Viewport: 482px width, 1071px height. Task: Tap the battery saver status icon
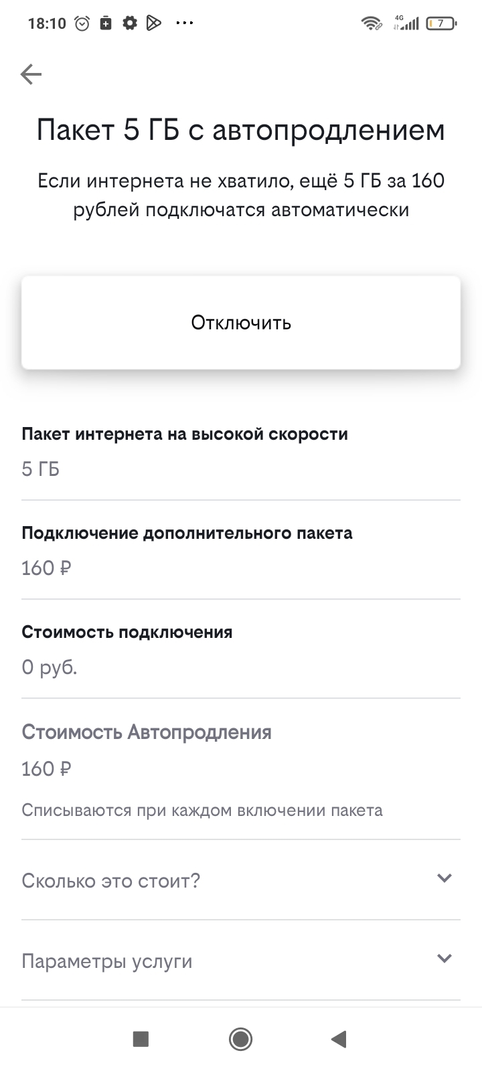pos(106,23)
